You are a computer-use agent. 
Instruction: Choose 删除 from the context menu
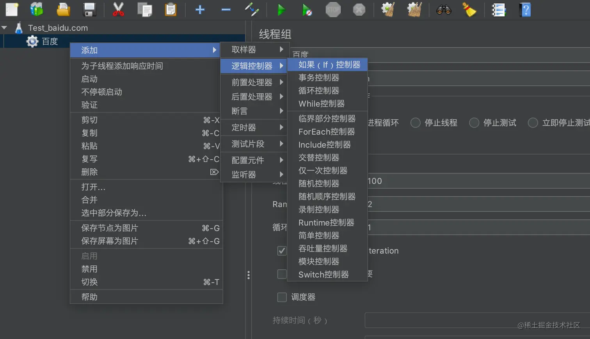coord(146,172)
